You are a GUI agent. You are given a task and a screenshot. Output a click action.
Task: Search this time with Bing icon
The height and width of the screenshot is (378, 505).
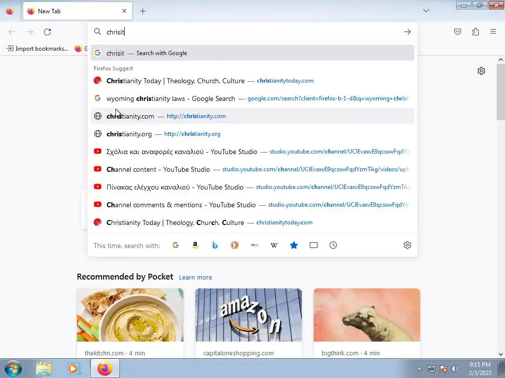coord(215,245)
